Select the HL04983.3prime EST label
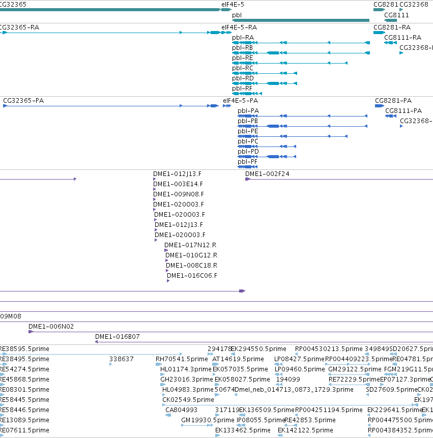The height and width of the screenshot is (438, 433). tap(188, 389)
